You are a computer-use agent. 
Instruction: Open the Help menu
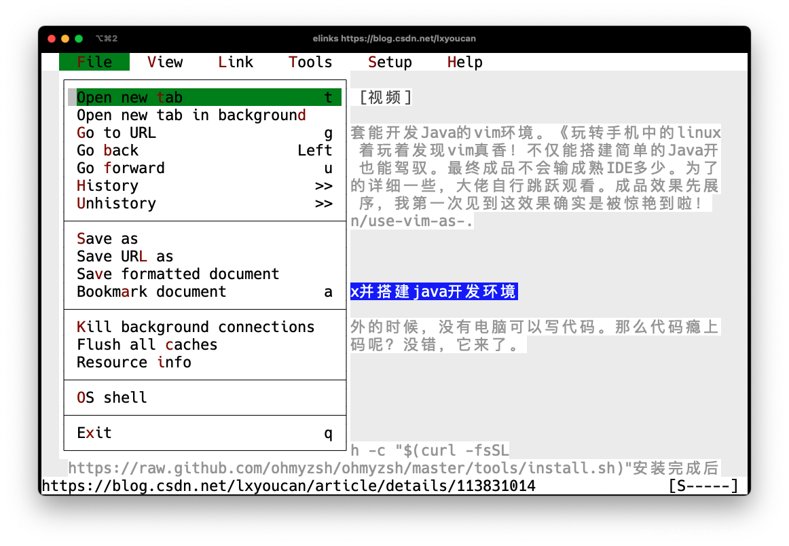(x=465, y=62)
